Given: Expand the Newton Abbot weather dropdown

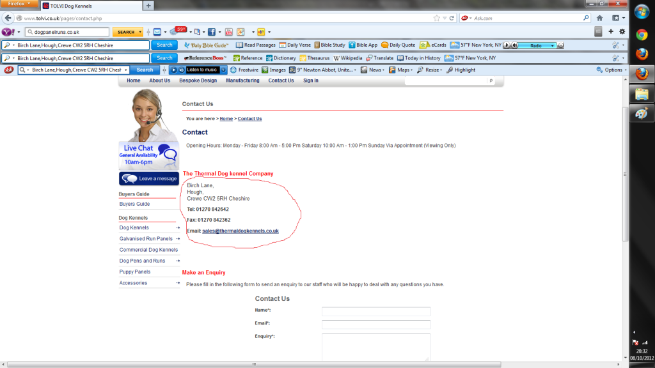Looking at the screenshot, I should tap(355, 70).
